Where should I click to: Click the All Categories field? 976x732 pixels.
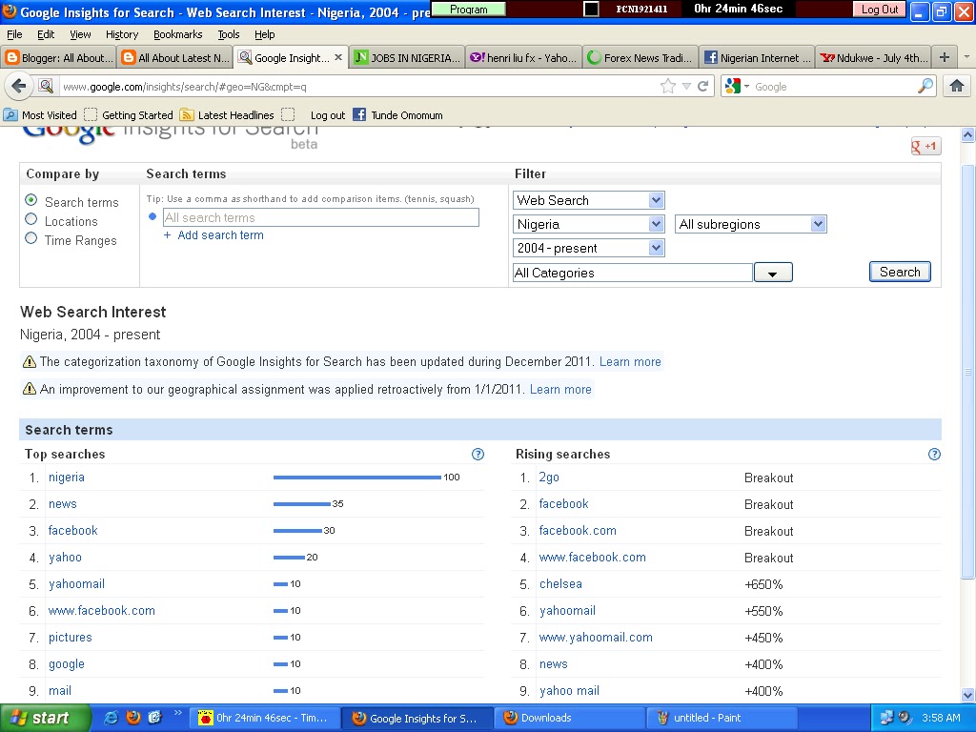coord(633,273)
